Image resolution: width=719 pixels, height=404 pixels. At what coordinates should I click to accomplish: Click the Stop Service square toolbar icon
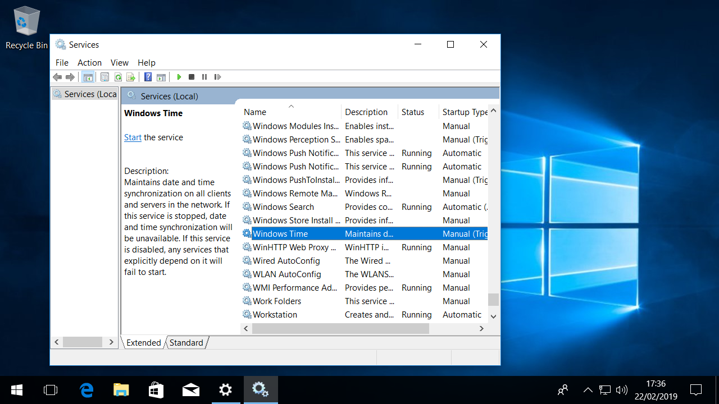(192, 77)
